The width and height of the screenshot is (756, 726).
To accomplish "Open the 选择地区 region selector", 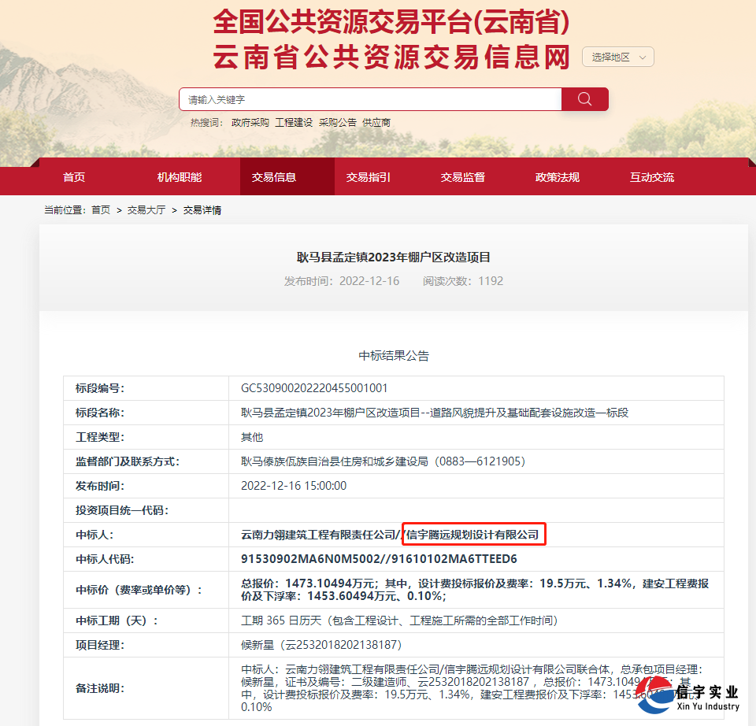I will [612, 57].
